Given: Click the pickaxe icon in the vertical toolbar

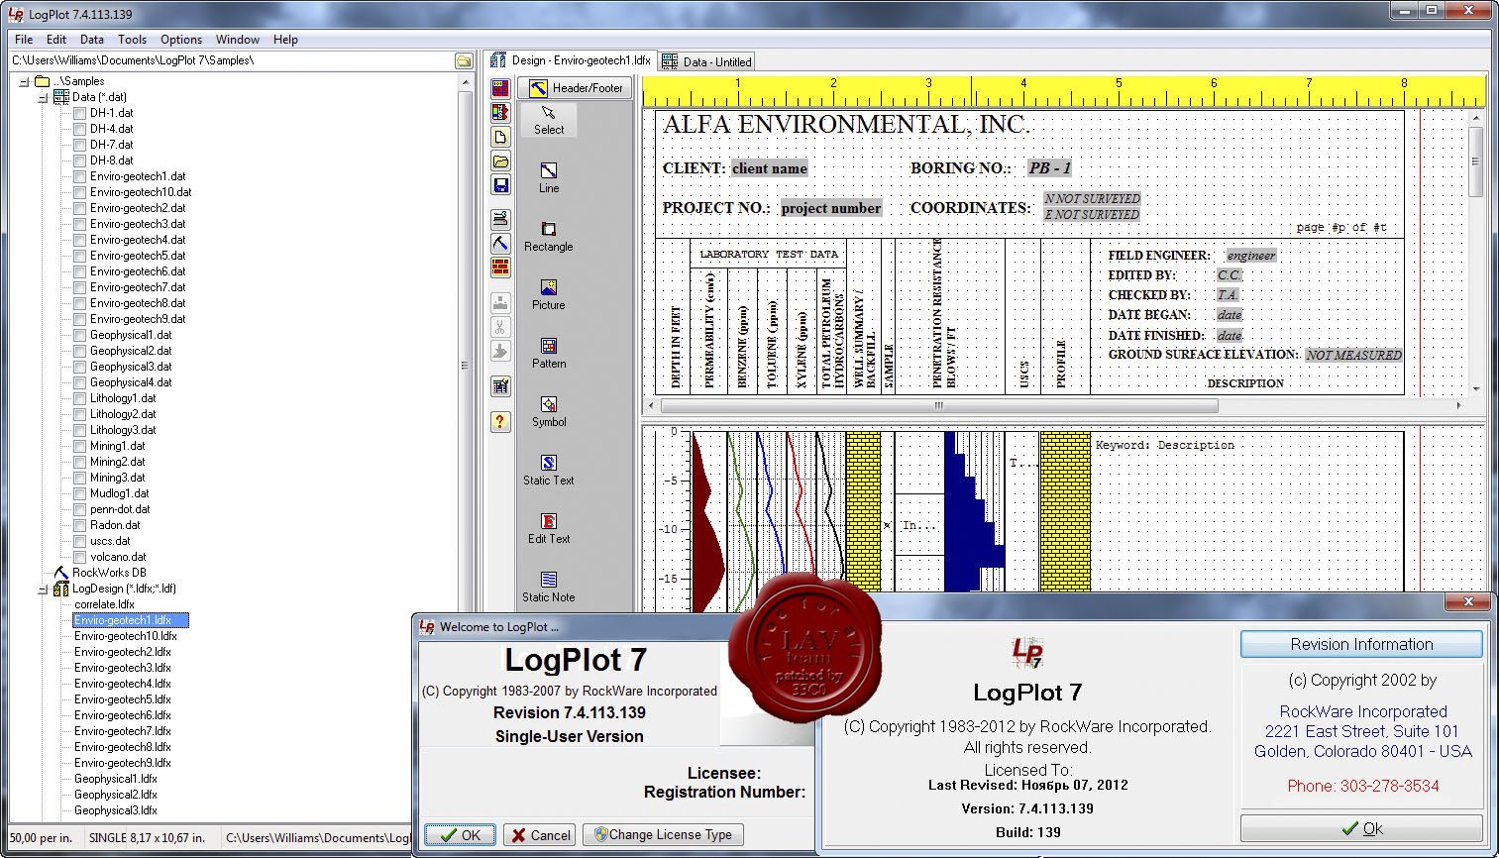Looking at the screenshot, I should pyautogui.click(x=500, y=244).
